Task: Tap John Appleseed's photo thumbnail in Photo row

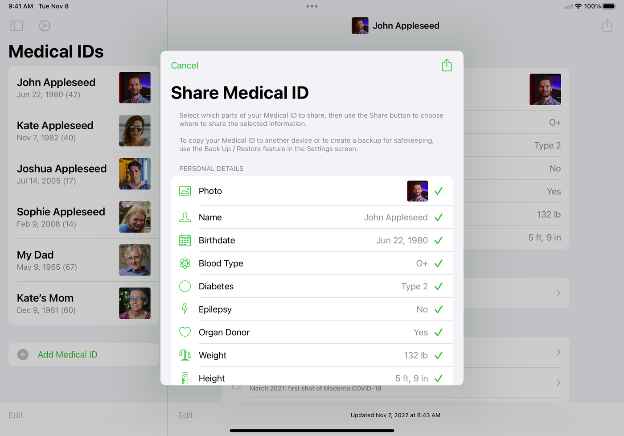Action: 418,191
